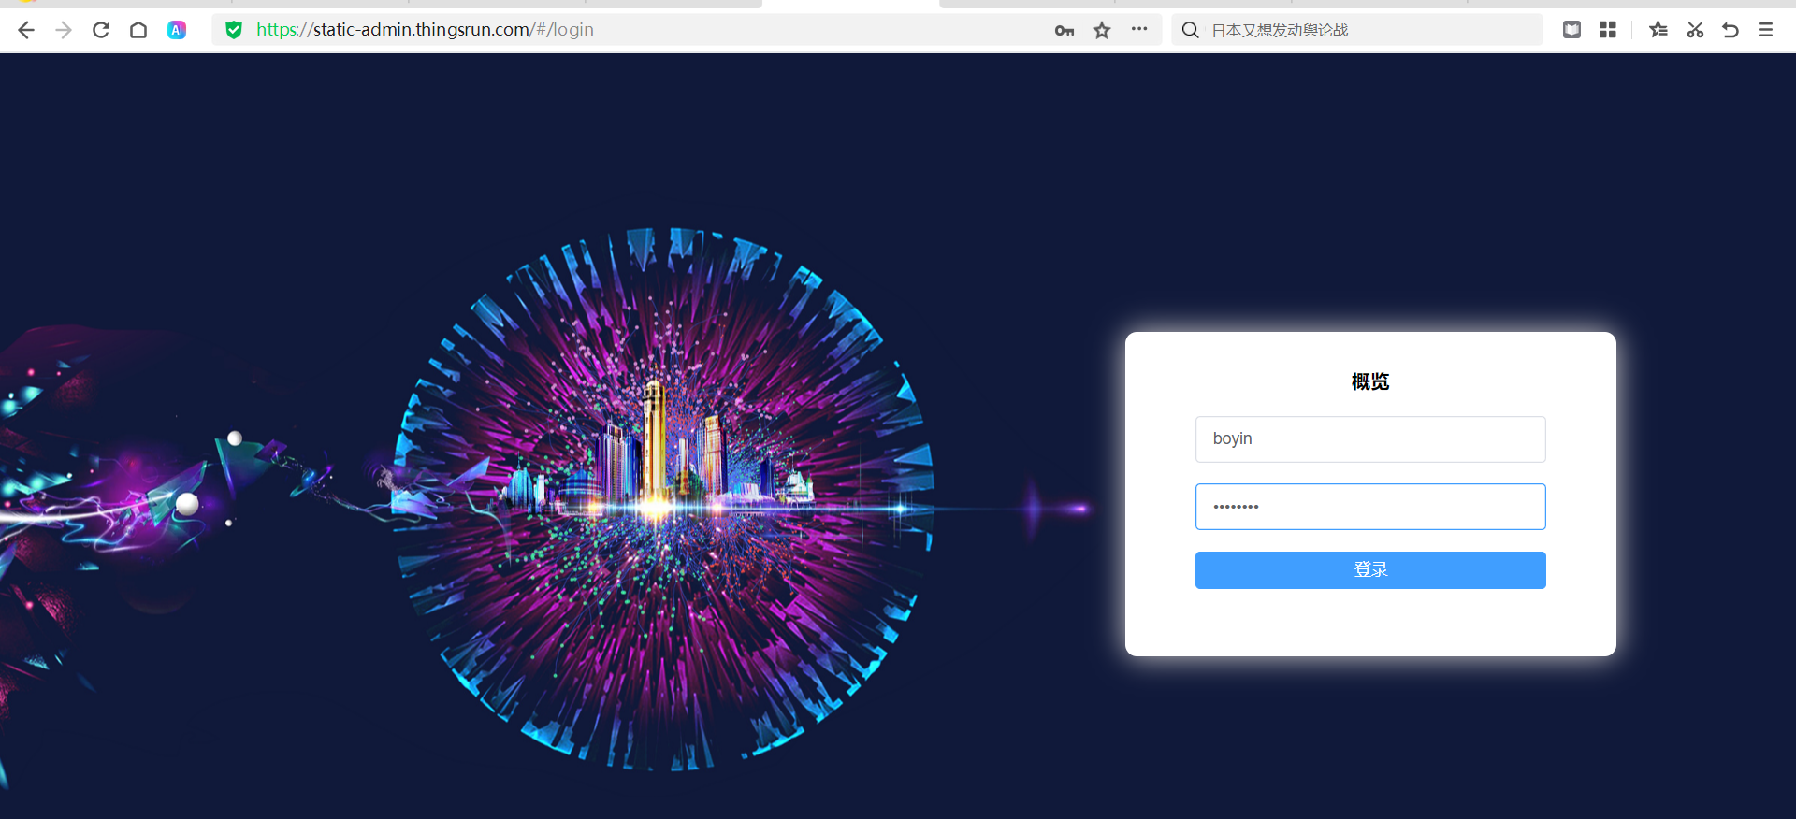Open the AI assistant icon
Screen dimensions: 1796x819
pos(177,30)
